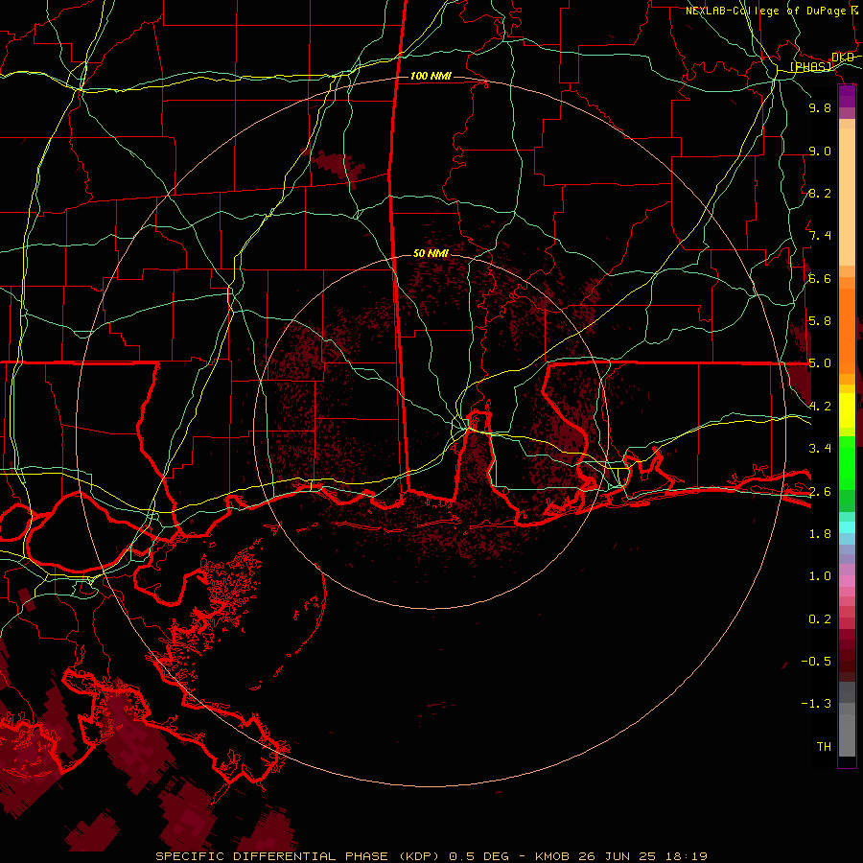Viewport: 863px width, 863px height.
Task: Click the 2.6 color scale value
Action: point(820,492)
